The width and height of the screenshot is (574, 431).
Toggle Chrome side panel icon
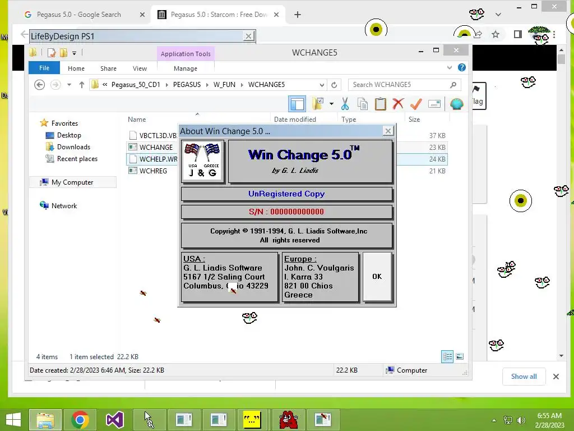click(x=517, y=34)
